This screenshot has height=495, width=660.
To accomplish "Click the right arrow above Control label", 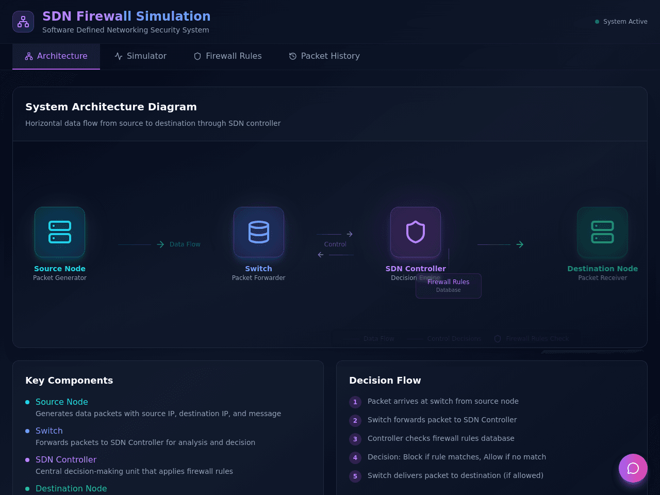I will 350,234.
